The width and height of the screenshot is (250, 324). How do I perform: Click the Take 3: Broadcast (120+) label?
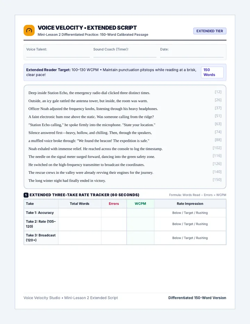pyautogui.click(x=41, y=238)
